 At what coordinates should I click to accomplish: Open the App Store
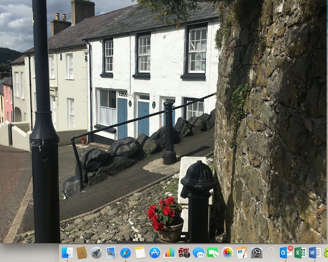coord(154,252)
